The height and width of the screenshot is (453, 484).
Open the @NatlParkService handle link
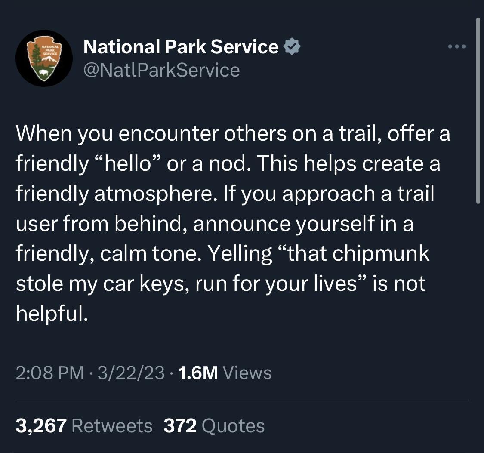[161, 70]
